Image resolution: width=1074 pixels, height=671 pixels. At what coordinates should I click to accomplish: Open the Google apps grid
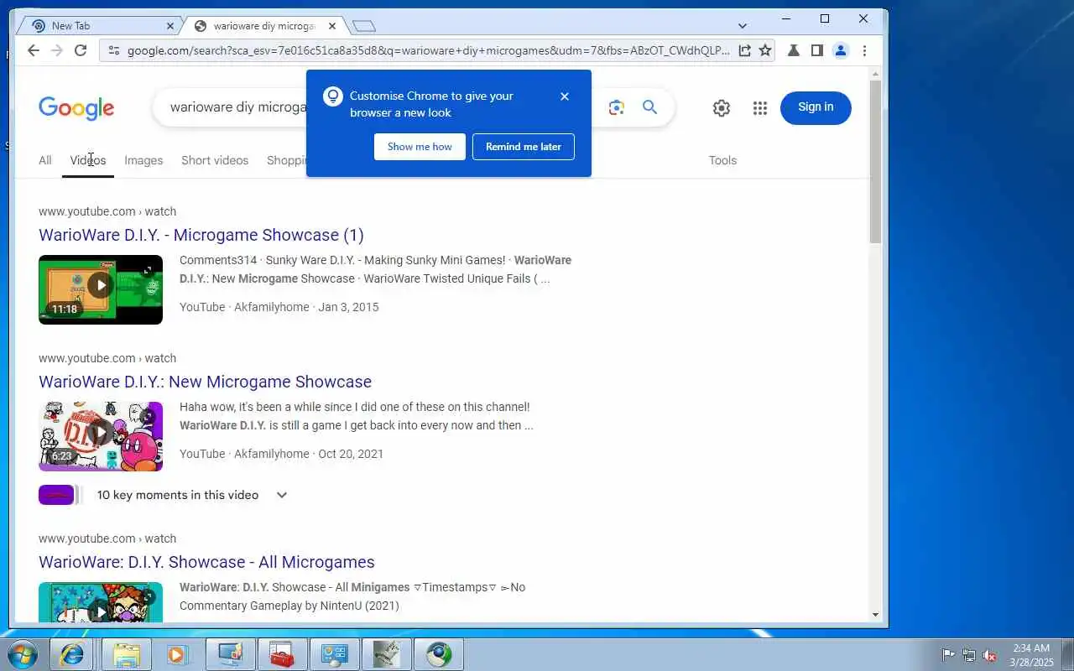coord(760,107)
